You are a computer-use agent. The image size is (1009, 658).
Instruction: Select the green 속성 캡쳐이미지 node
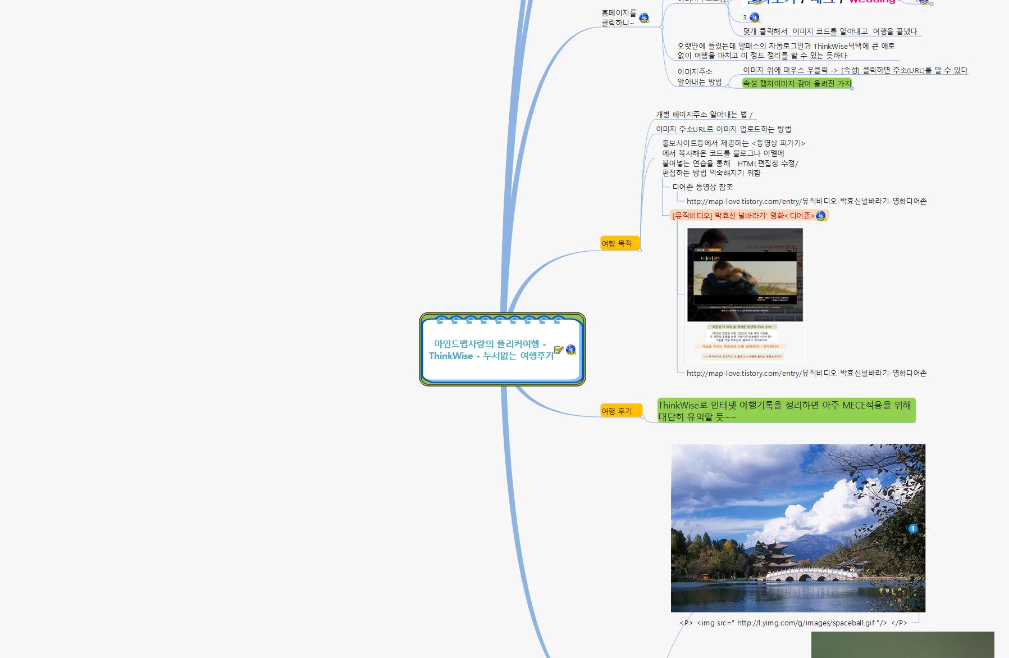[796, 83]
